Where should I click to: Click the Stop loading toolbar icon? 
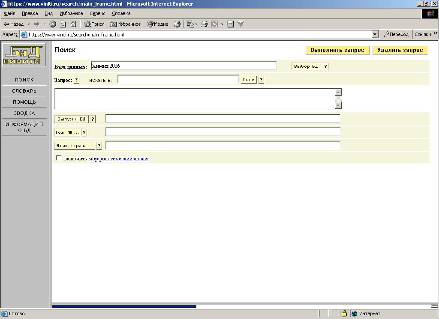[53, 24]
